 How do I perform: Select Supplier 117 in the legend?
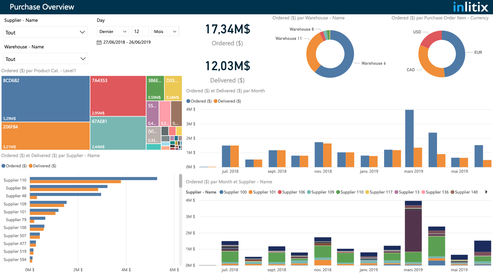[x=379, y=192]
